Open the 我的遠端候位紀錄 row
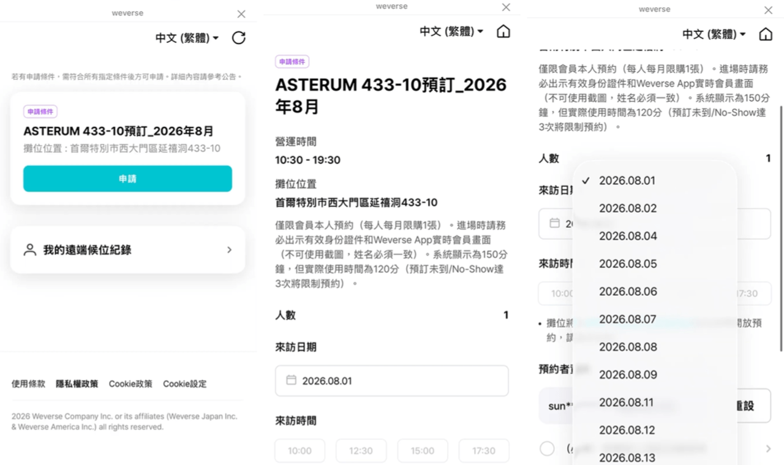The height and width of the screenshot is (465, 784). pyautogui.click(x=127, y=250)
